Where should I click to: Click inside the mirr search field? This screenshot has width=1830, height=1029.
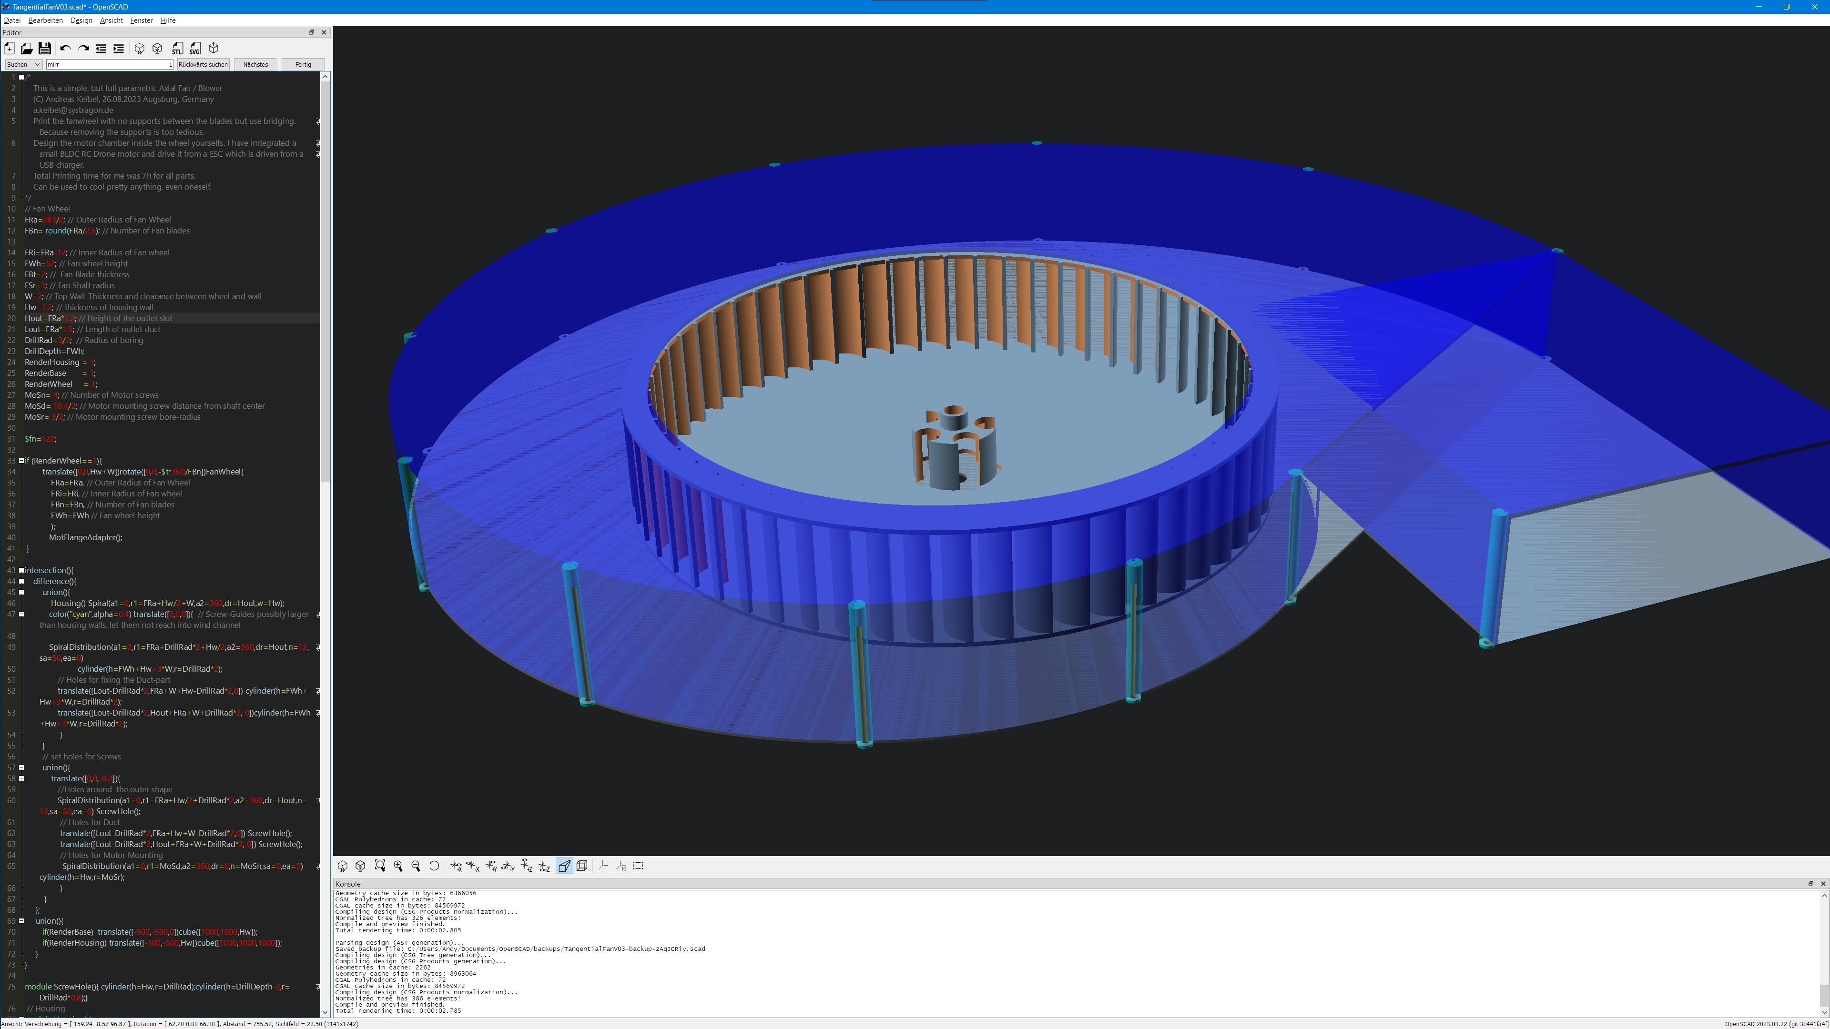tap(107, 64)
